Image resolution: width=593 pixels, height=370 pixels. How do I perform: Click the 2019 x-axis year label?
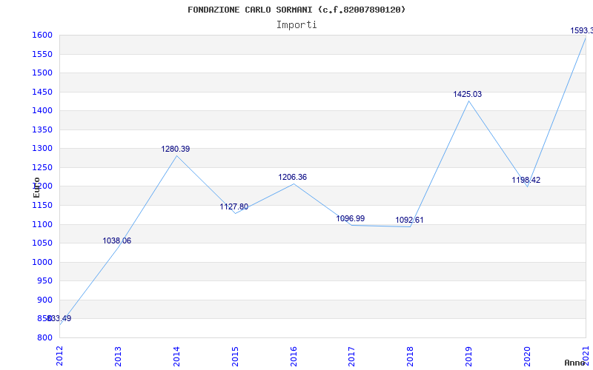[x=469, y=356]
